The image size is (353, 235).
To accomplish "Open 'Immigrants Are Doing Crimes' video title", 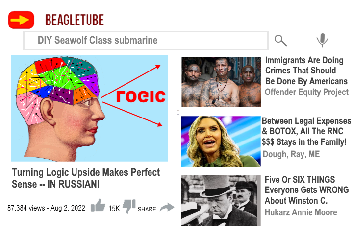I will [306, 70].
